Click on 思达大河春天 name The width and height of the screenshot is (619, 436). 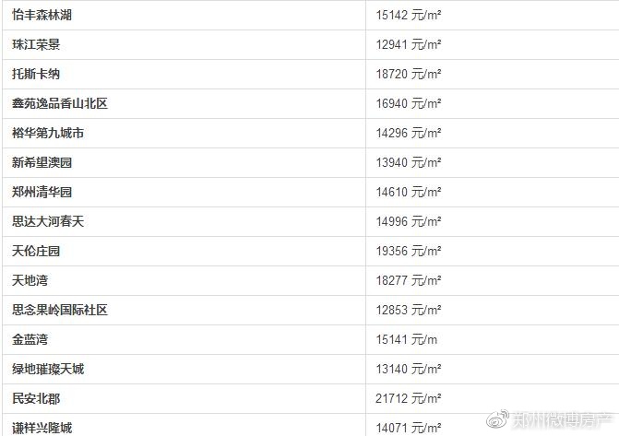(48, 222)
